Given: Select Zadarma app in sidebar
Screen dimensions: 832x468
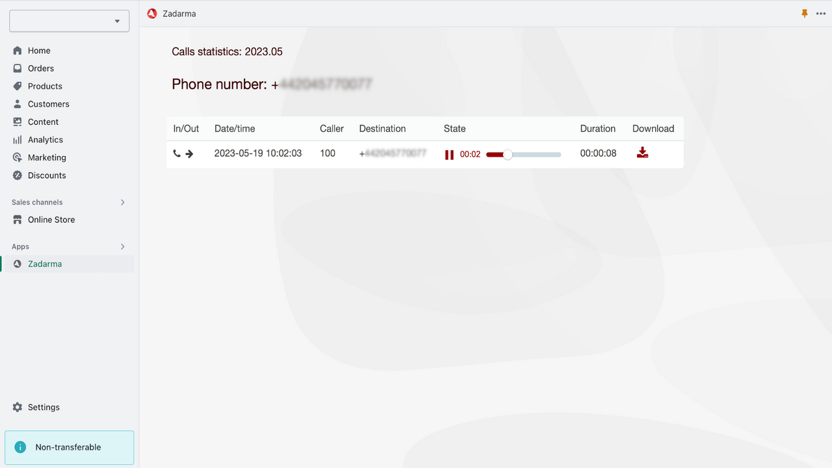Looking at the screenshot, I should pos(70,264).
